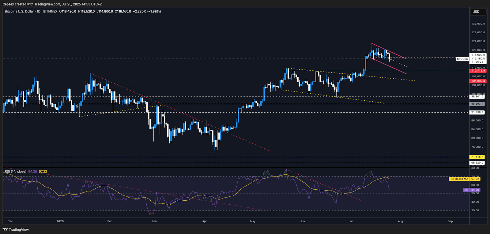Click the Bitcoin / U.S. Dollar symbol title
Screen dimensions: 490x234
click(19, 11)
